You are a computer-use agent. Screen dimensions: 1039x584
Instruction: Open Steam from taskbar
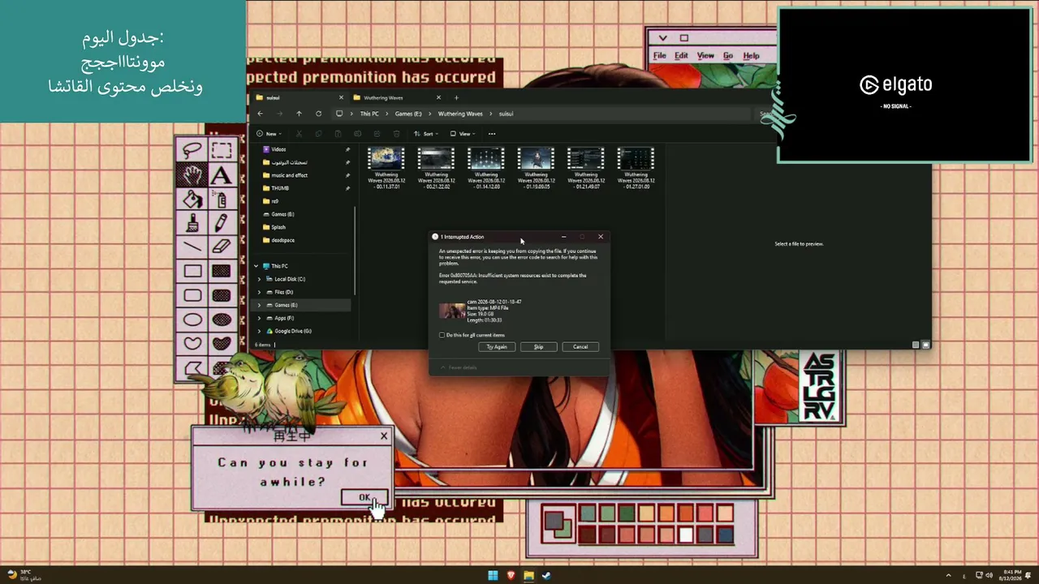point(546,575)
